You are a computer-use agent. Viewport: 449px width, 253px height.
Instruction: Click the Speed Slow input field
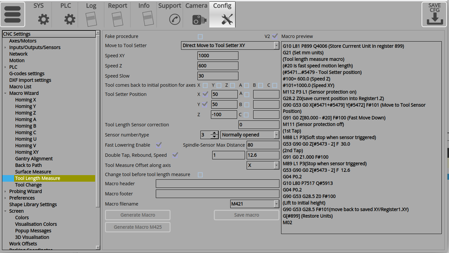tap(217, 76)
